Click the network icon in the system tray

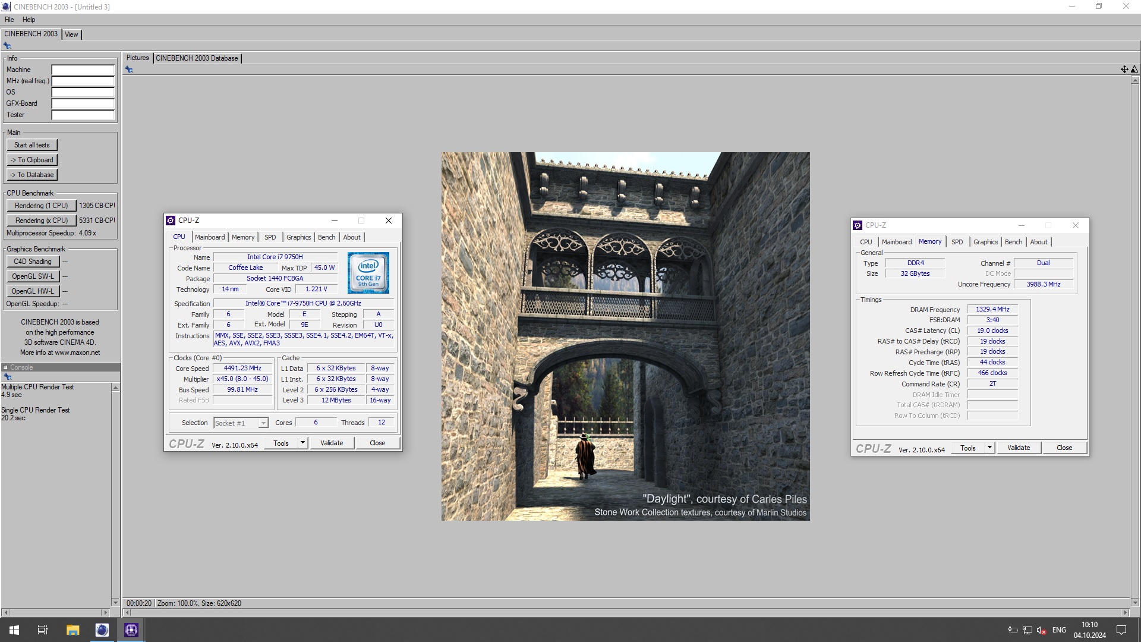point(1027,630)
